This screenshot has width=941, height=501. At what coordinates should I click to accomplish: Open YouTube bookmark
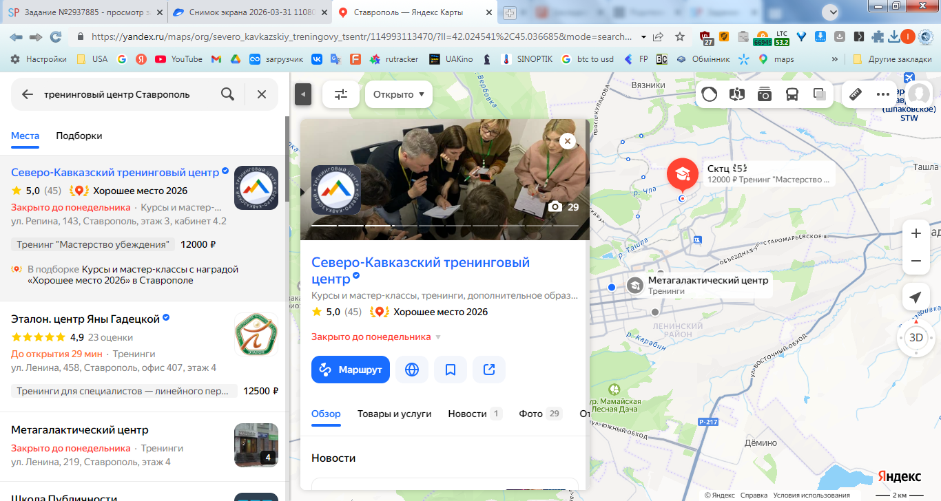tap(179, 59)
